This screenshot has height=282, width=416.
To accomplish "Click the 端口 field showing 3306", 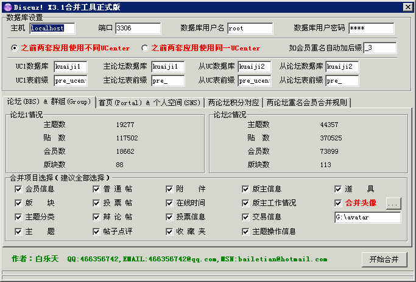I will [x=137, y=29].
